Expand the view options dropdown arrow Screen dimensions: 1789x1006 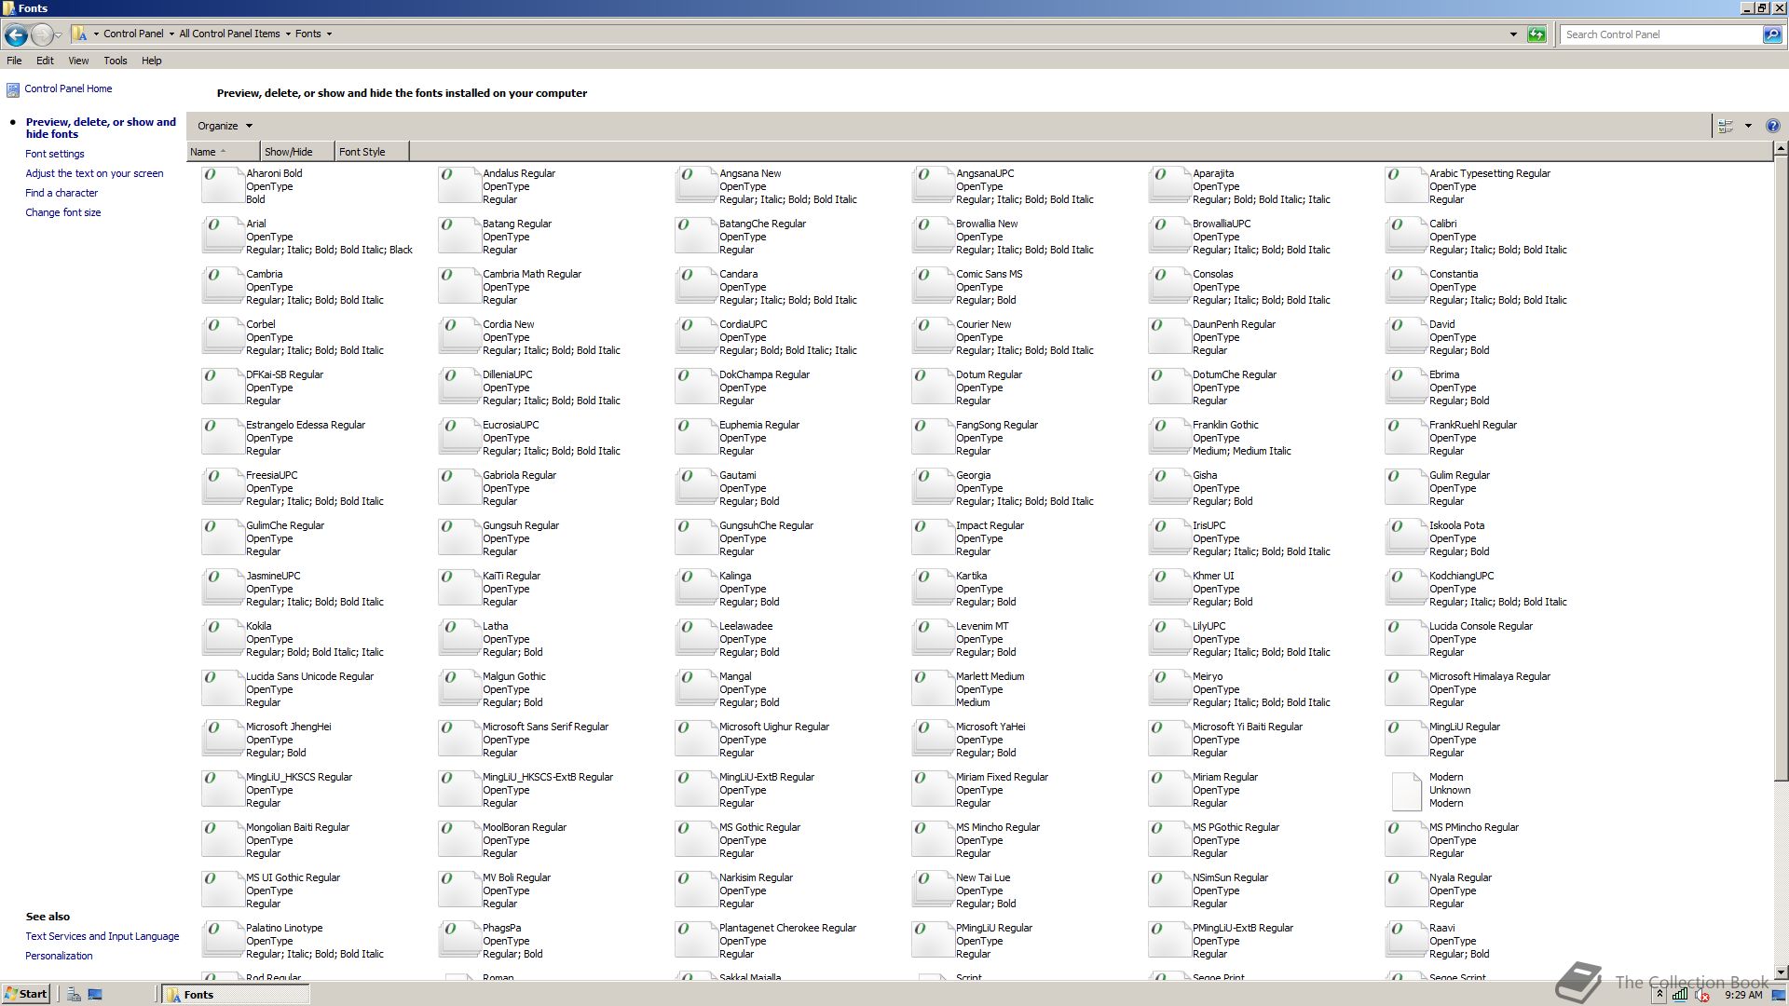pos(1748,126)
